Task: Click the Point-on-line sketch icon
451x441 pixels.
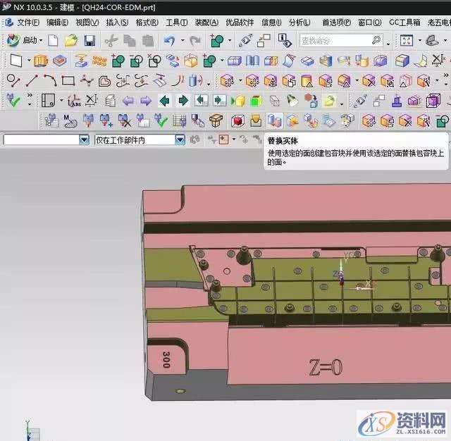Action: pyautogui.click(x=13, y=81)
